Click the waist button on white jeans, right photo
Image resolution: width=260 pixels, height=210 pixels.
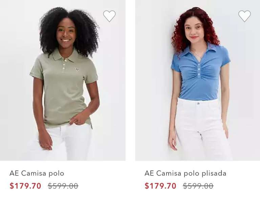point(198,103)
